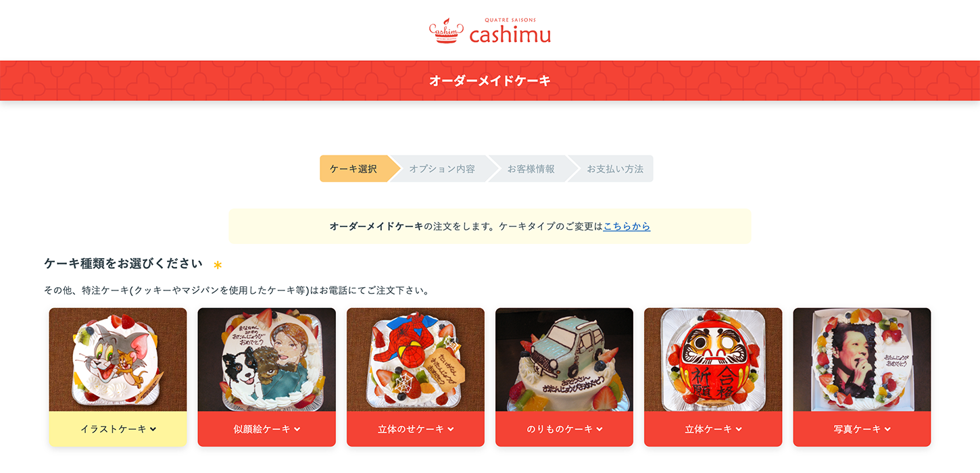
Task: Click chevron icon beside 似顔絵ケーキ
Action: [297, 429]
